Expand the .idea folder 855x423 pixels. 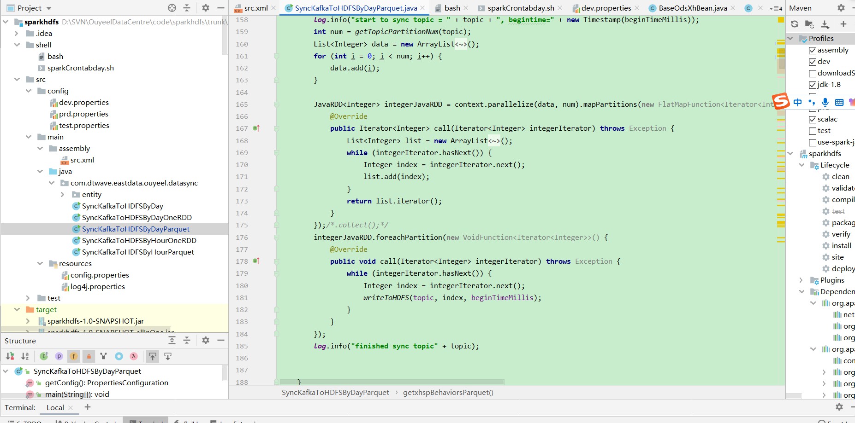(17, 33)
